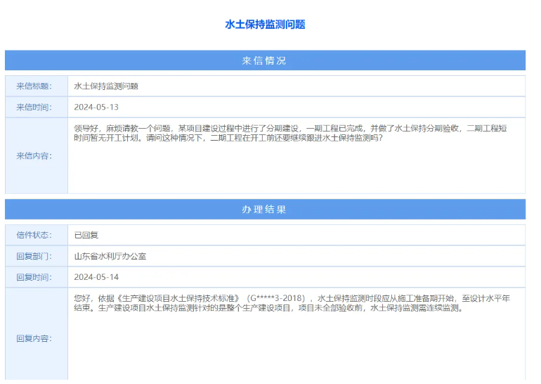Click the 办理结果 section header
541x384 pixels.
[x=265, y=210]
